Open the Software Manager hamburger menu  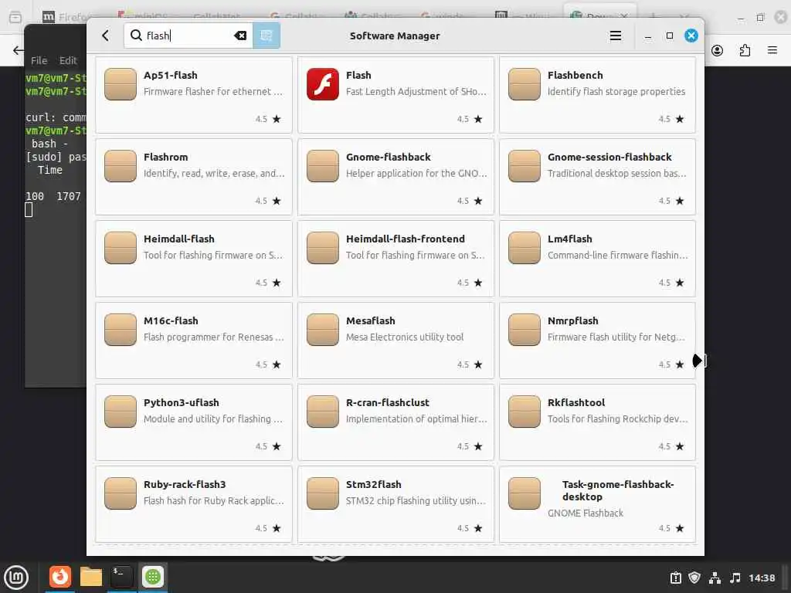click(x=615, y=36)
